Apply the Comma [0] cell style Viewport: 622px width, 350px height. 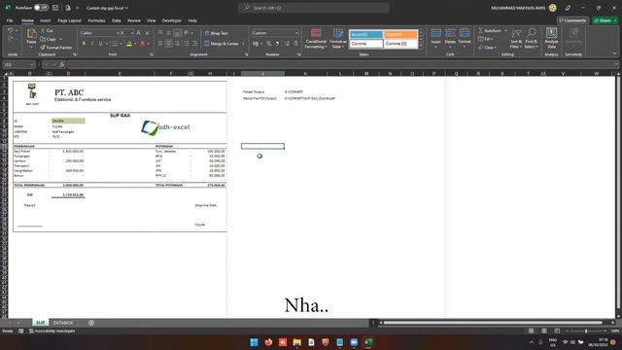click(x=400, y=44)
